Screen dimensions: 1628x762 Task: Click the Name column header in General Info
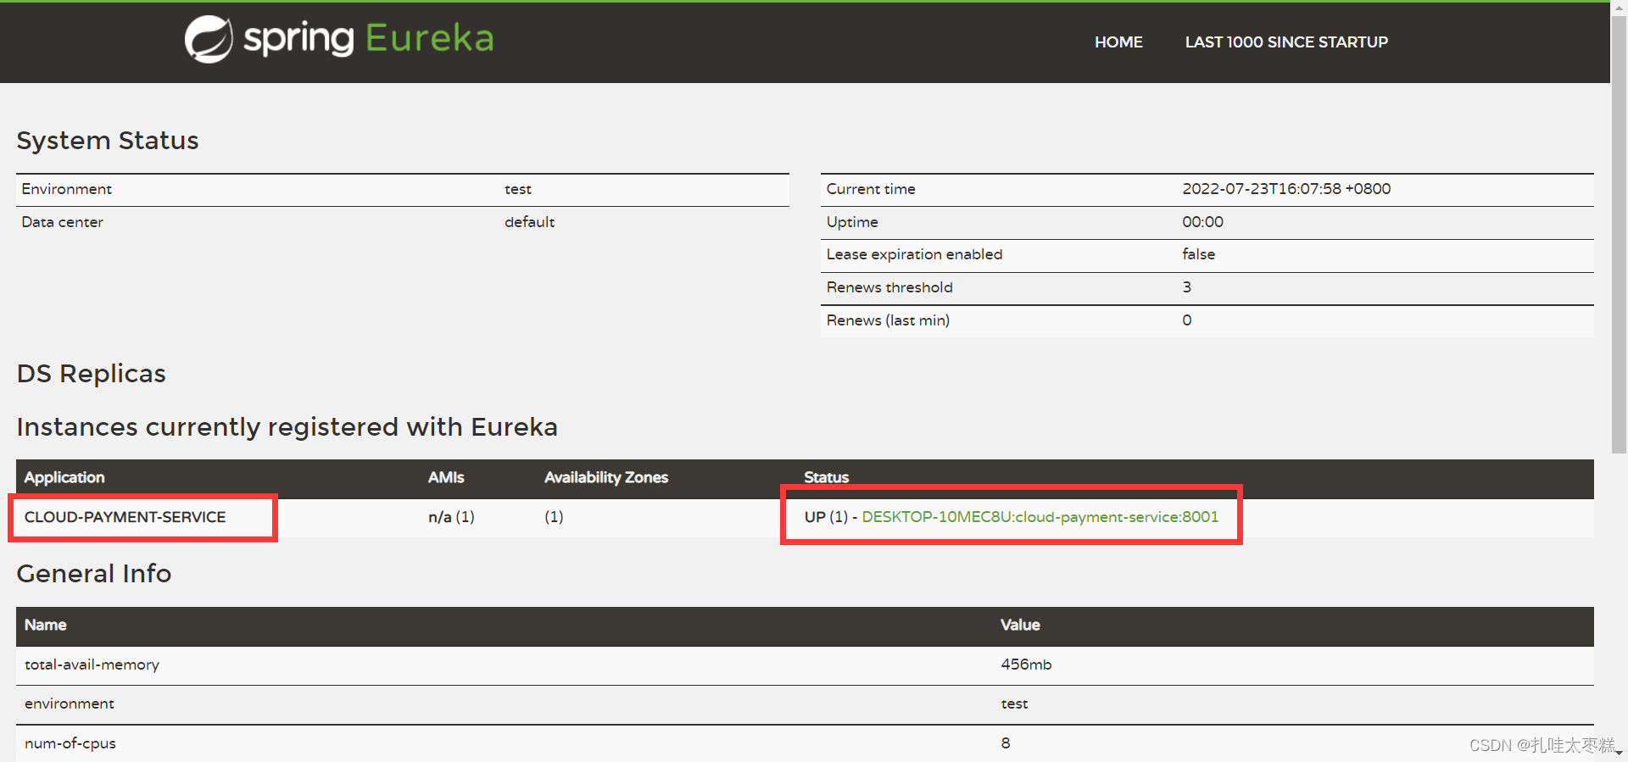[46, 626]
